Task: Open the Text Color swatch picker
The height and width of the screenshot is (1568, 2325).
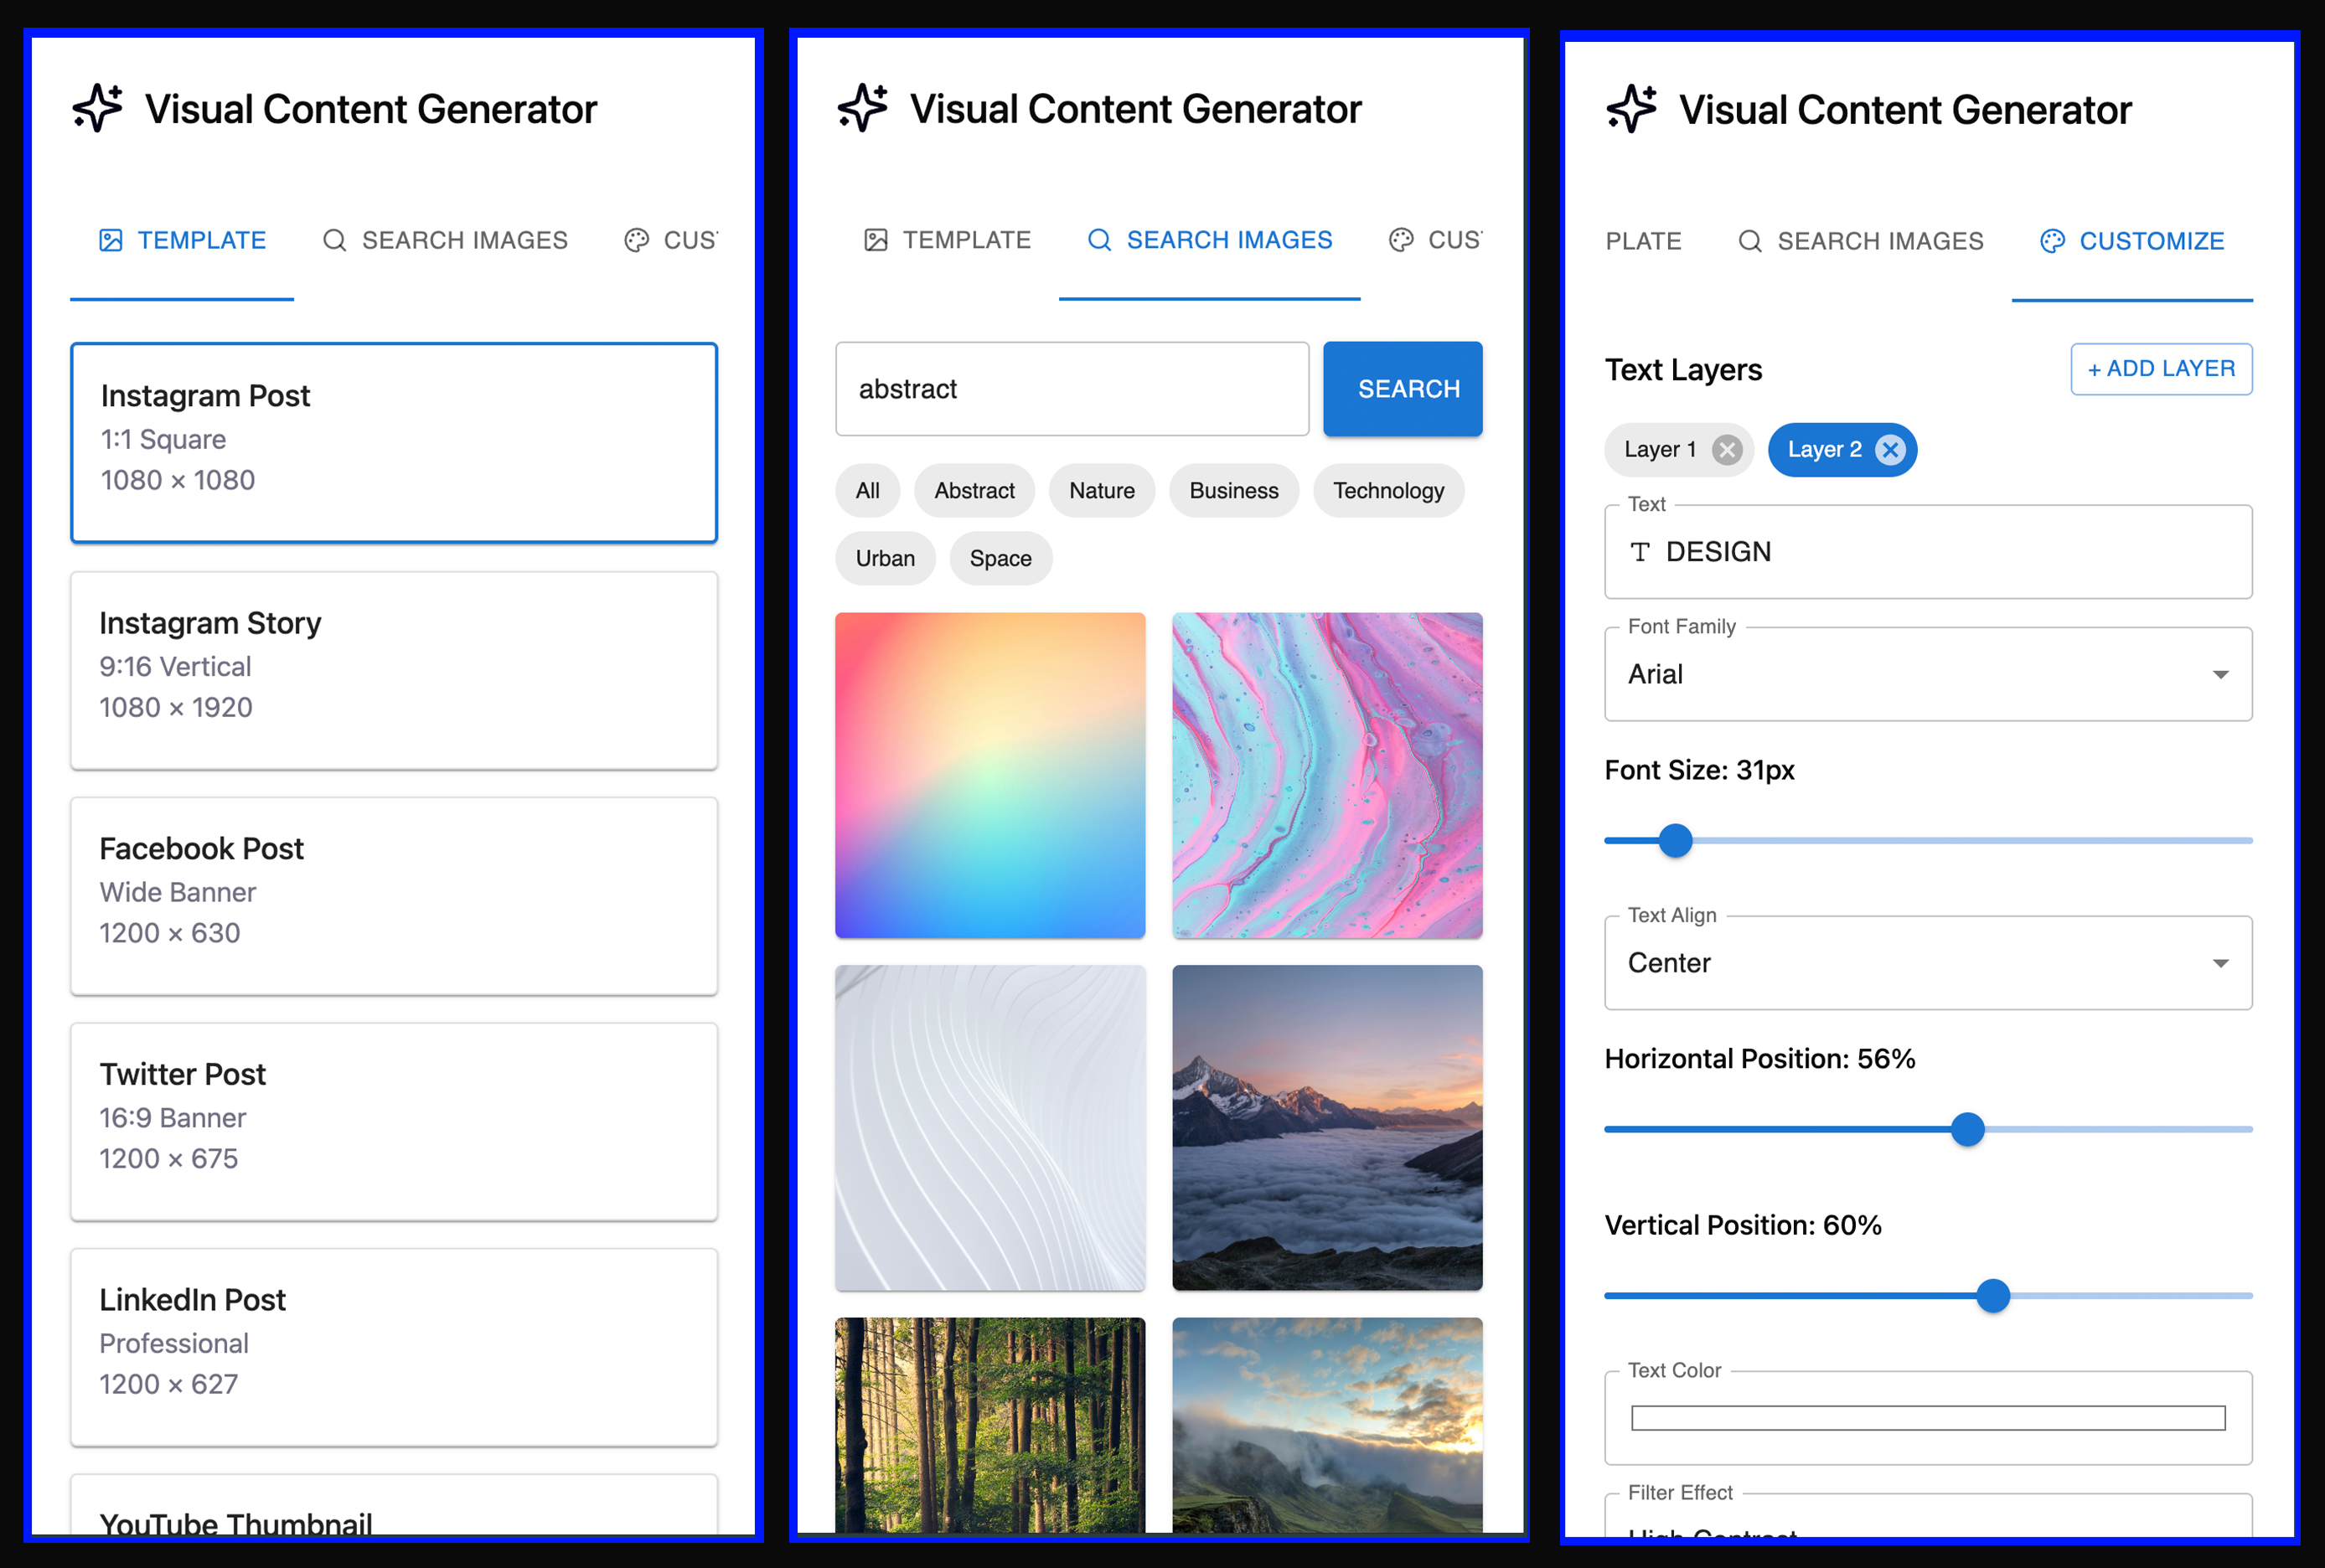Action: coord(1928,1418)
